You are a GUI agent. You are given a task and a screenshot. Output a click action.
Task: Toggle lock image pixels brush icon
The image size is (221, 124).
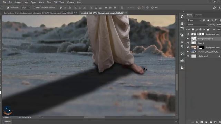click(x=197, y=30)
